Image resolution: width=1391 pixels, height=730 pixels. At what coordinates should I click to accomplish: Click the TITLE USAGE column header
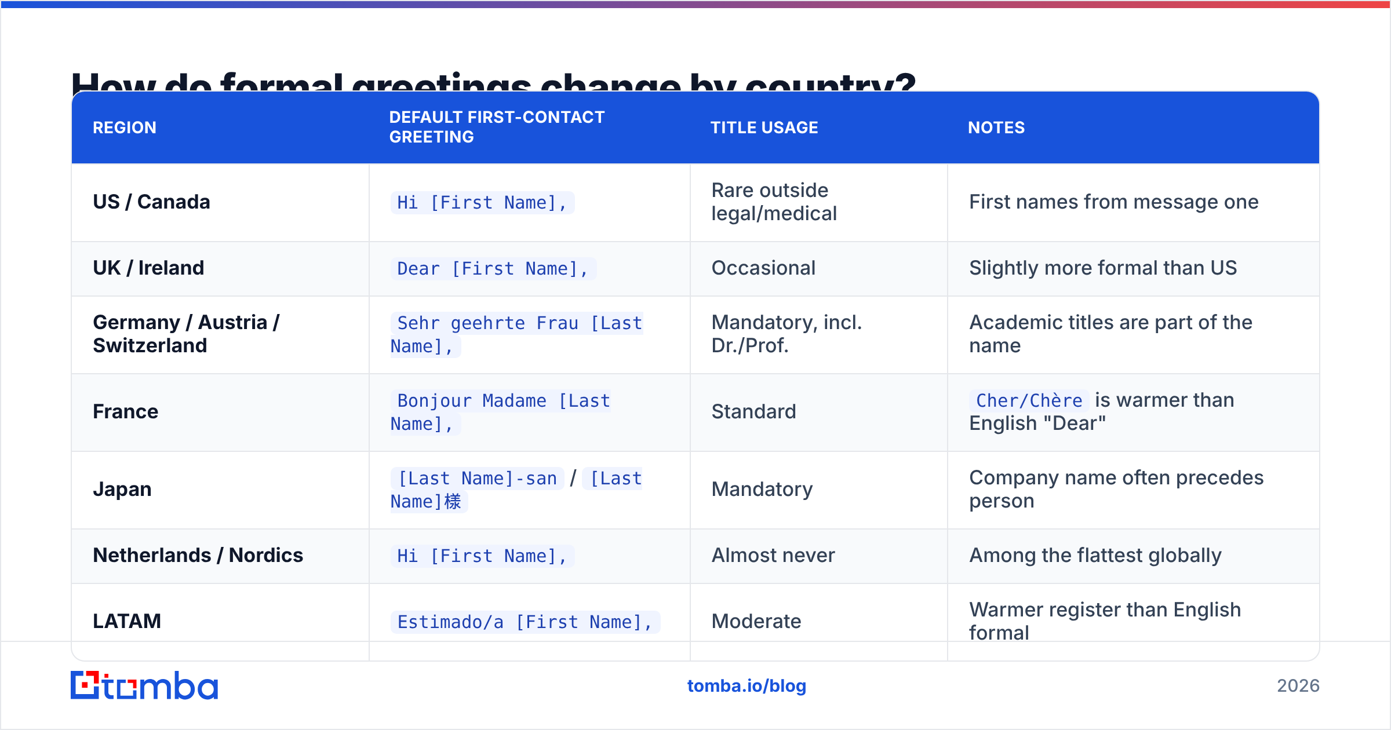coord(764,127)
